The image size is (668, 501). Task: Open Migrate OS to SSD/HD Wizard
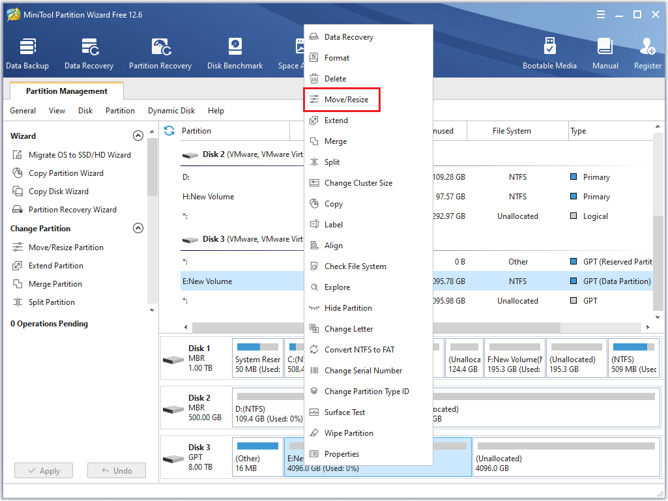72,155
